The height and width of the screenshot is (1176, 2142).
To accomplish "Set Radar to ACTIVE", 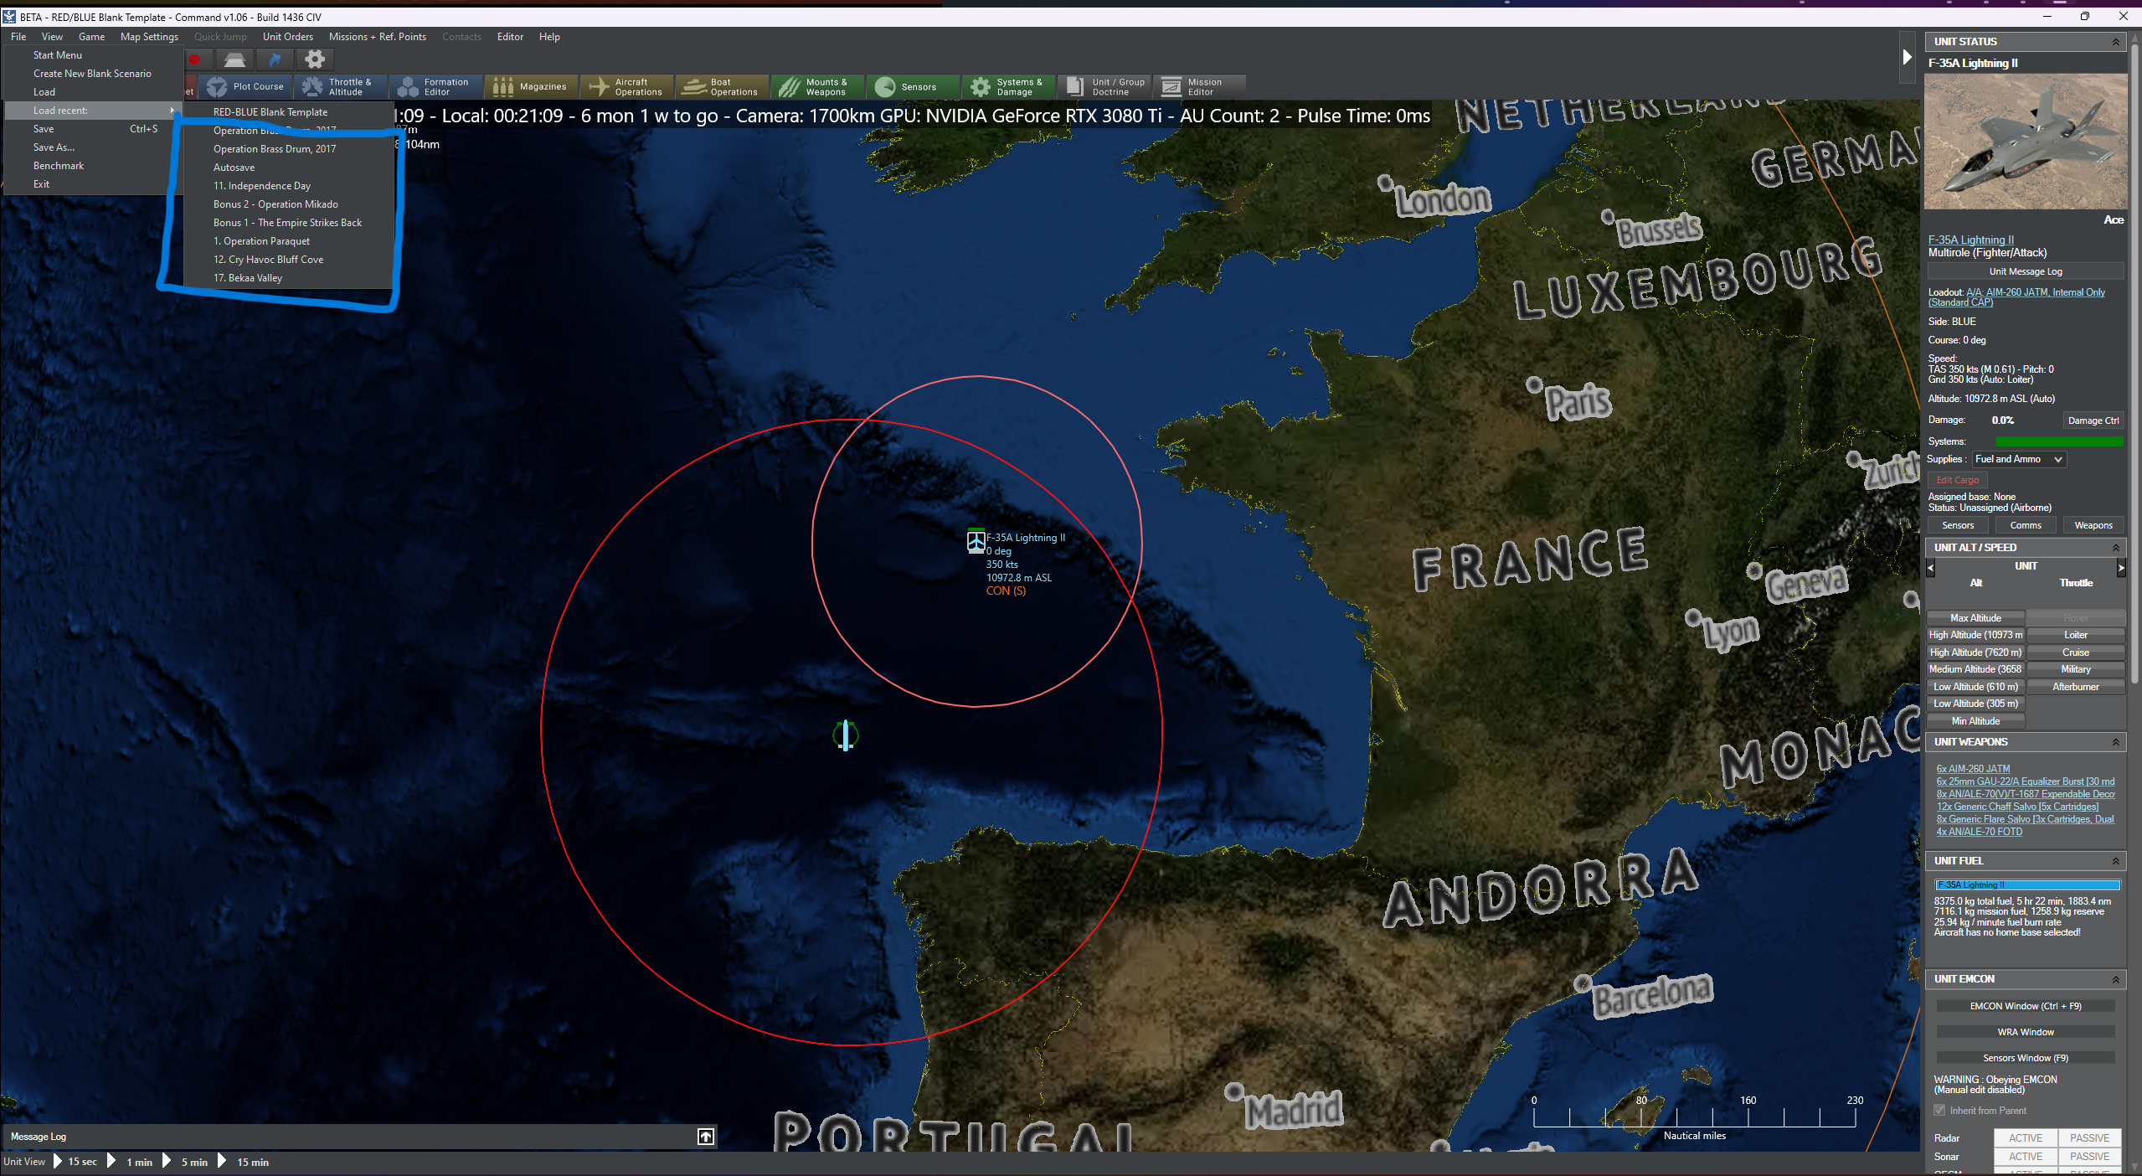I will (x=2026, y=1137).
